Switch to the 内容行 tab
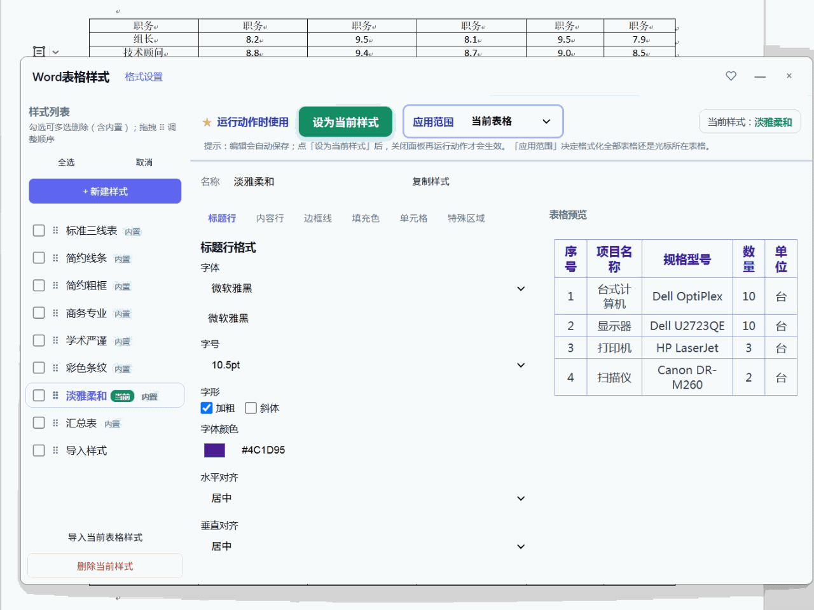The width and height of the screenshot is (814, 610). click(x=270, y=218)
